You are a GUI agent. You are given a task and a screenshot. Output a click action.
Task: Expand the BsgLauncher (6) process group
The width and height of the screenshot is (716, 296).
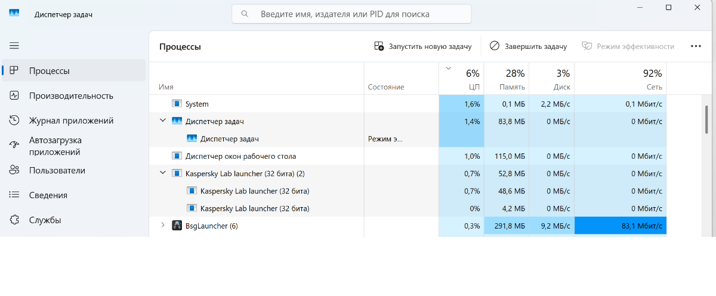163,226
